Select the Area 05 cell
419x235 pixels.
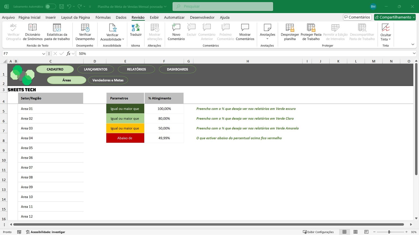[x=51, y=148]
